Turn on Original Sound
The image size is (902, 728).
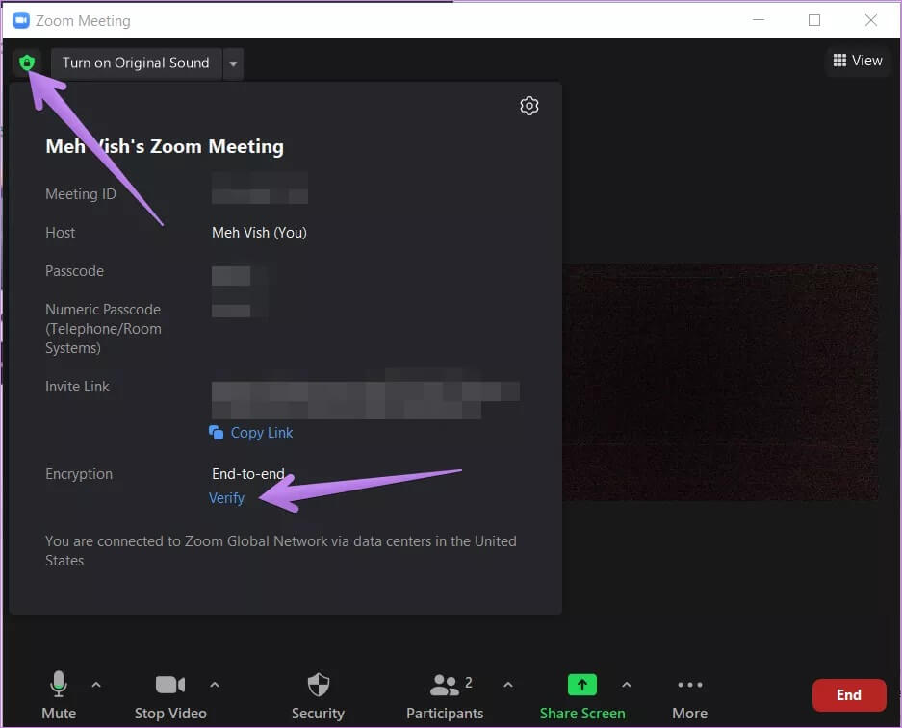click(x=136, y=63)
